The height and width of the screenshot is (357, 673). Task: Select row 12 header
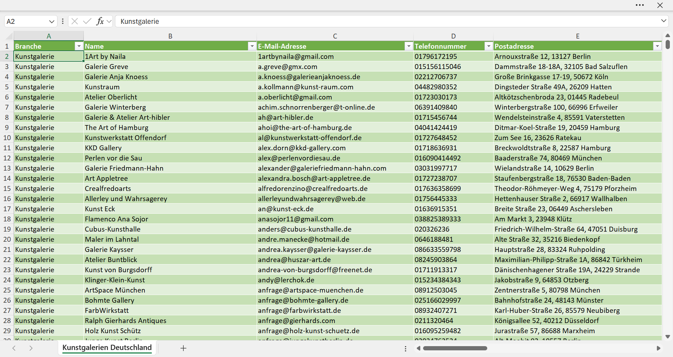7,158
